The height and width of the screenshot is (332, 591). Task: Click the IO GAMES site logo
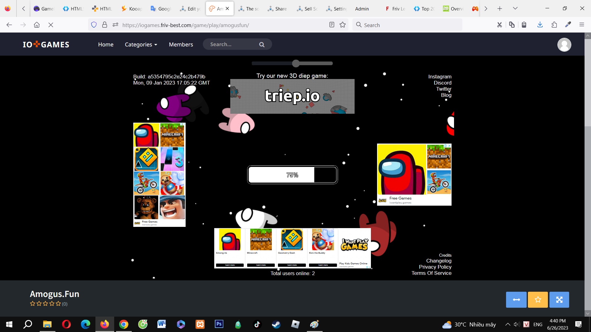tap(46, 44)
